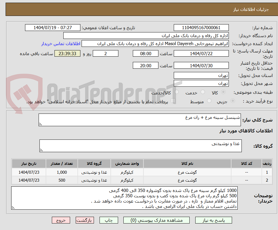Click the 1404/07/19 announcement date field
Image resolution: width=278 pixels, height=230 pixels.
52,27
